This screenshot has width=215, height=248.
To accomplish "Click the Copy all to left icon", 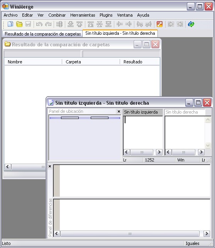I will [x=180, y=24].
